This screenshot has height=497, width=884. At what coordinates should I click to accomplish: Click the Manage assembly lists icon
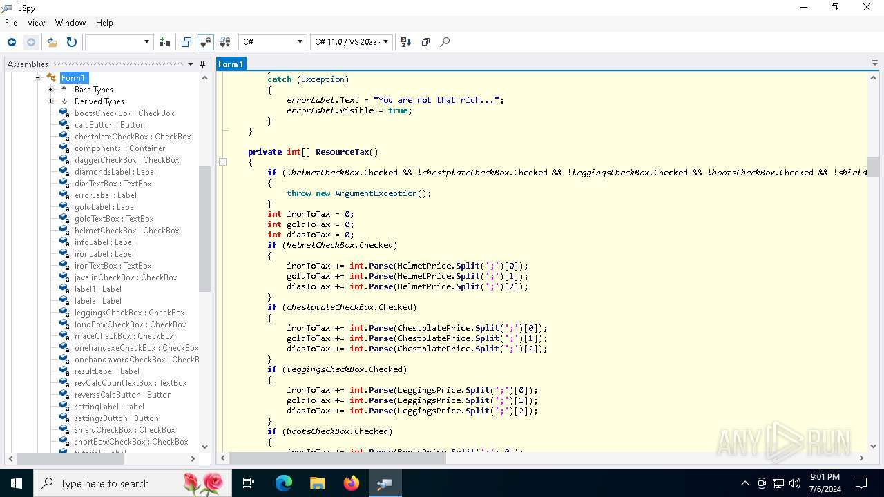[165, 42]
